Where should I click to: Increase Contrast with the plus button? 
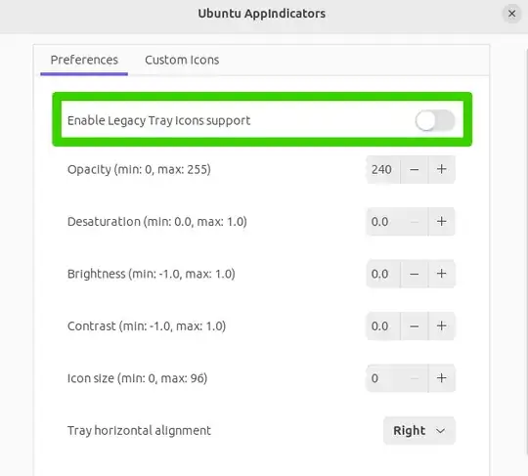tap(441, 325)
